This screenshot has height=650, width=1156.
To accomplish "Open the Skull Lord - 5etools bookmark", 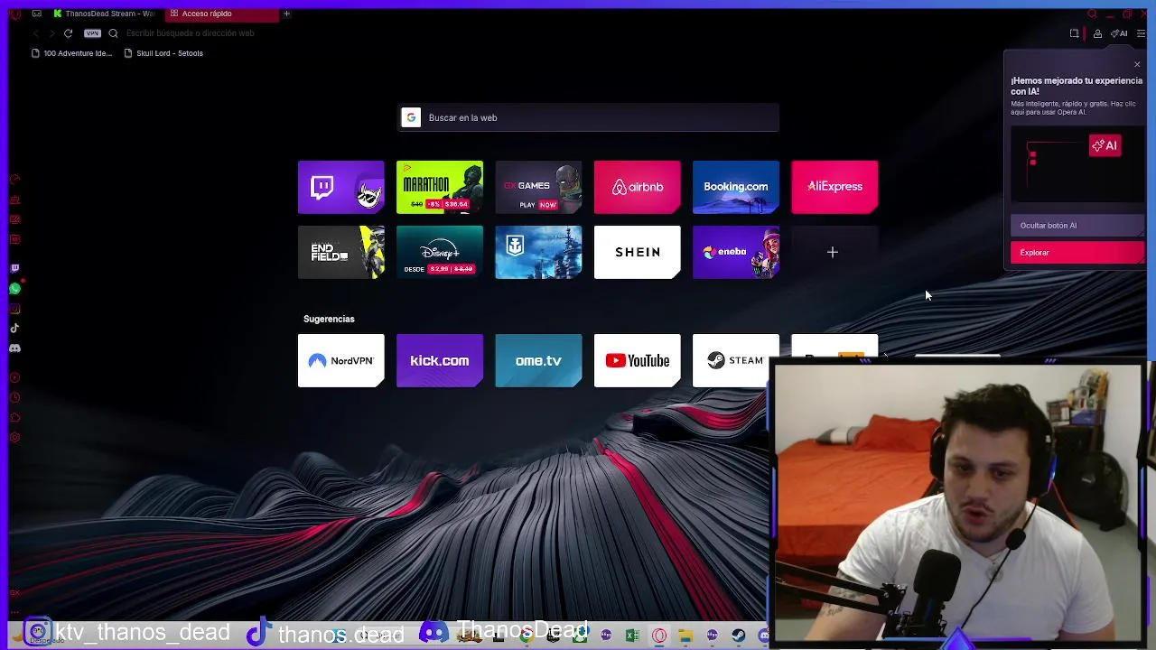I will coord(163,53).
